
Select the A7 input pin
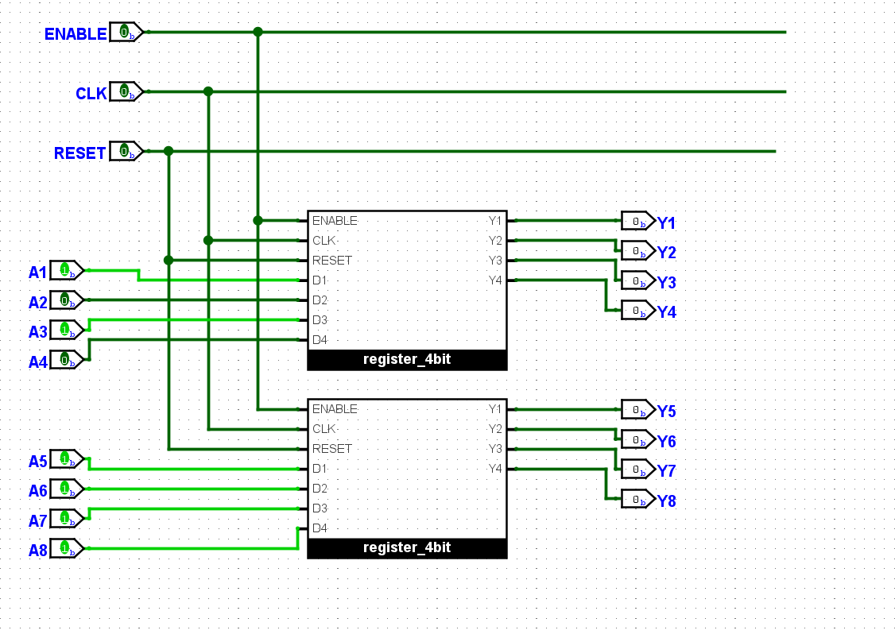pos(65,519)
